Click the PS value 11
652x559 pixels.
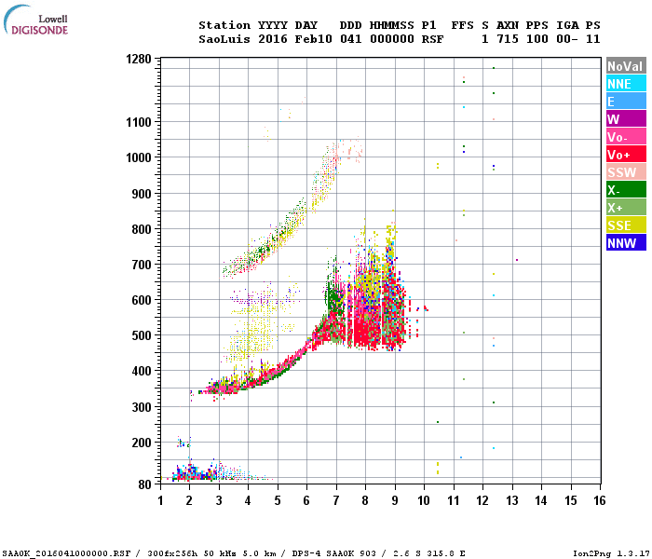[593, 39]
